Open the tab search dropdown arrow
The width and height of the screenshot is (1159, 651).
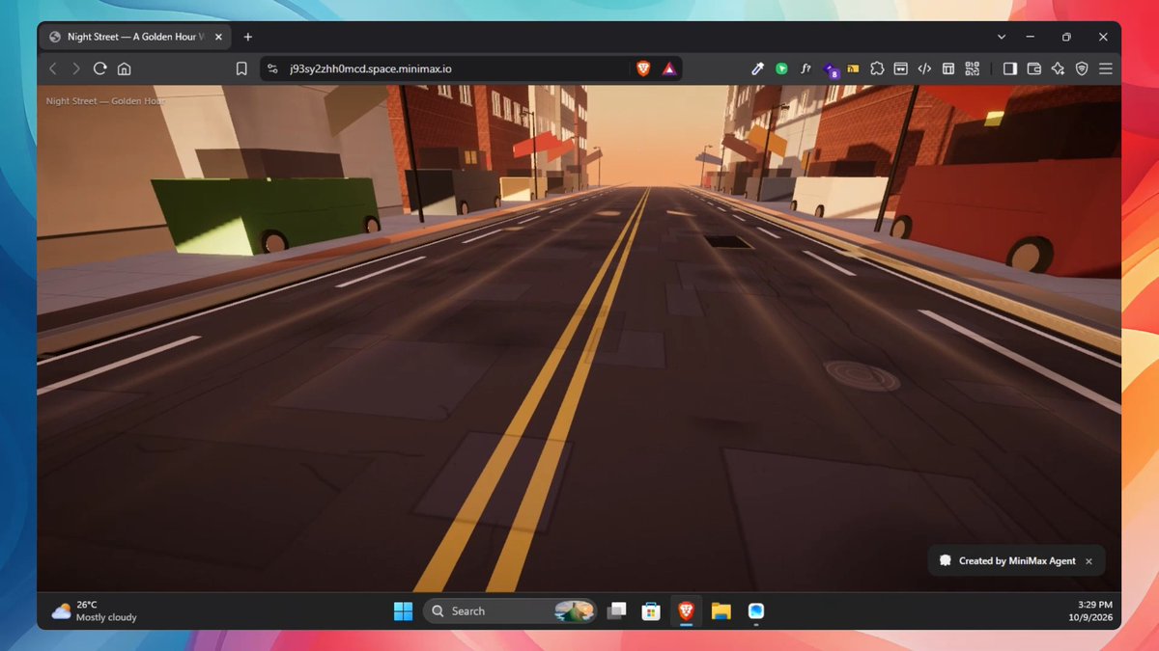pyautogui.click(x=1002, y=37)
